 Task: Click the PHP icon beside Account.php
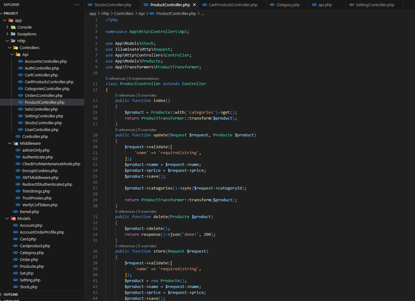pos(16,225)
